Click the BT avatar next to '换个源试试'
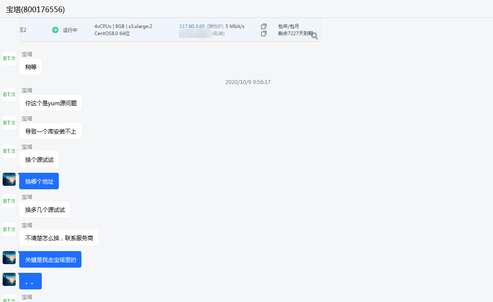Image resolution: width=493 pixels, height=302 pixels. click(x=9, y=151)
